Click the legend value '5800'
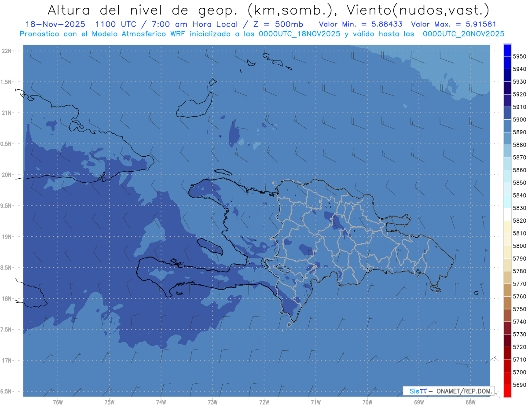528x408 pixels. click(x=520, y=246)
